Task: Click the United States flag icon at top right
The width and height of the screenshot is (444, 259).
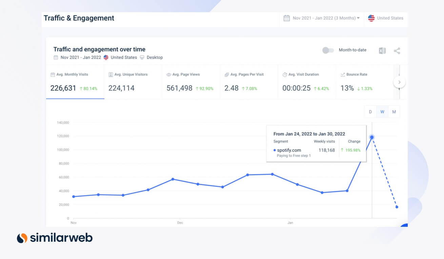Action: pyautogui.click(x=371, y=18)
